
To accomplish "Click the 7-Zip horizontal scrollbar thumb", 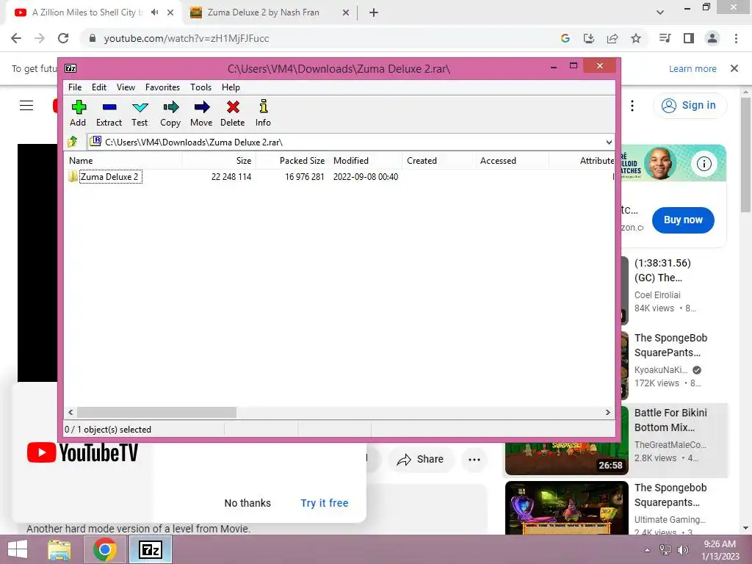I will point(157,413).
